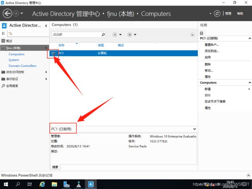Collapse the PC1 (已禁用) task section
252x189 pixels.
tap(250, 38)
